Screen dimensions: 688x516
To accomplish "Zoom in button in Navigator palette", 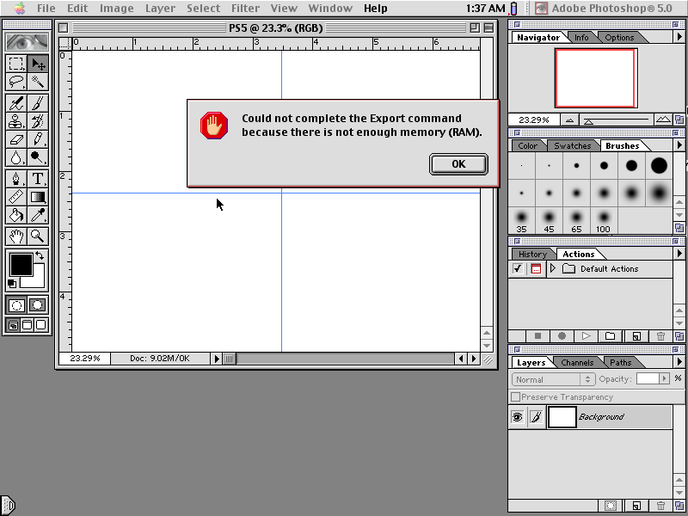I will 663,120.
